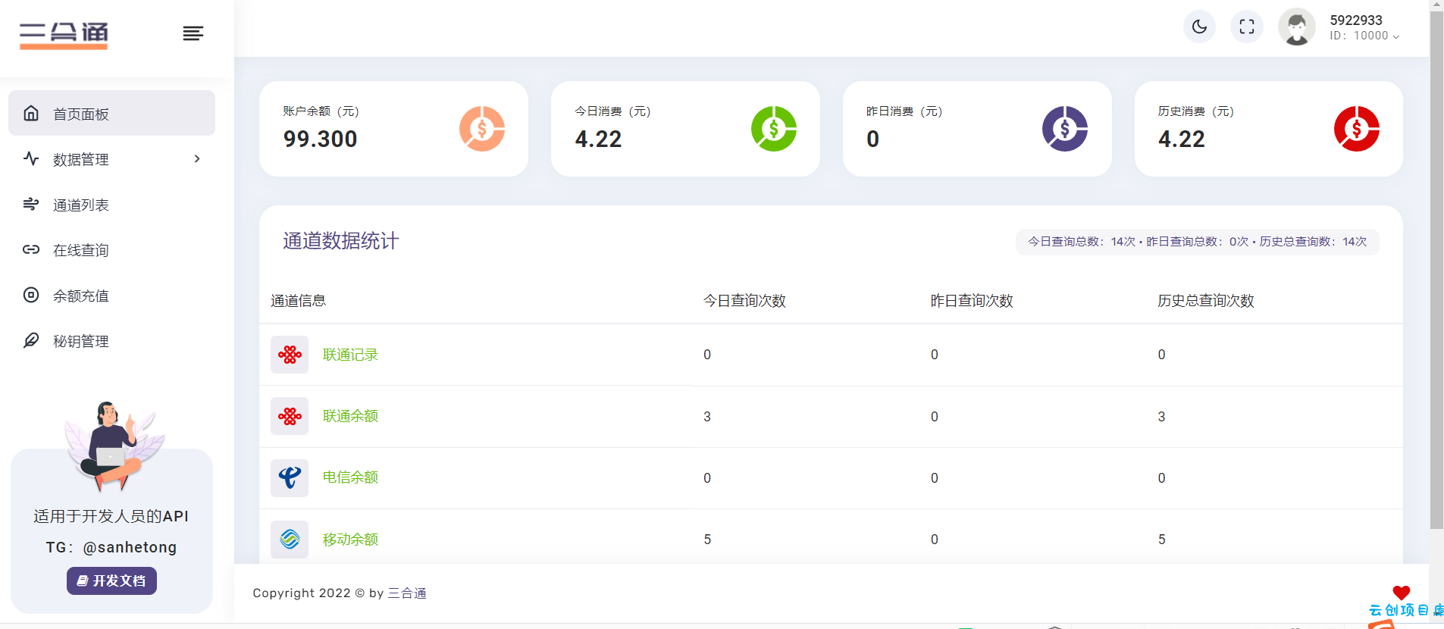Open the 首页面板 menu item

pyautogui.click(x=111, y=113)
